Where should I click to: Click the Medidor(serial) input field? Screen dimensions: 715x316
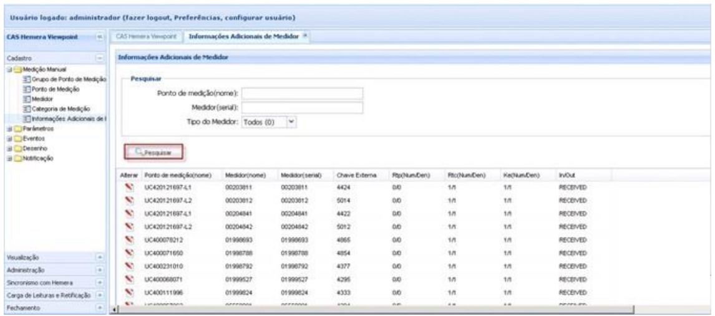tap(302, 107)
